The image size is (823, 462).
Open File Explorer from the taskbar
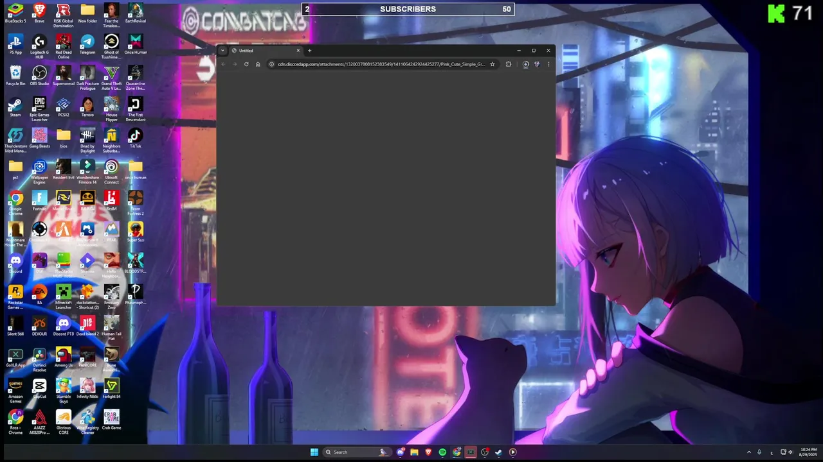click(x=414, y=452)
